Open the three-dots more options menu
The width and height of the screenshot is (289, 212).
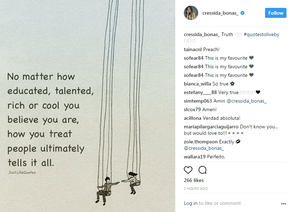284,203
